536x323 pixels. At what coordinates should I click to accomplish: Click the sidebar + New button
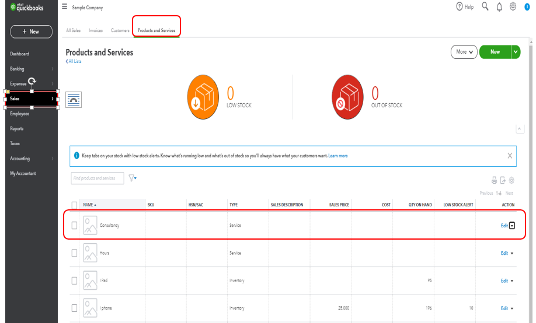(x=32, y=31)
